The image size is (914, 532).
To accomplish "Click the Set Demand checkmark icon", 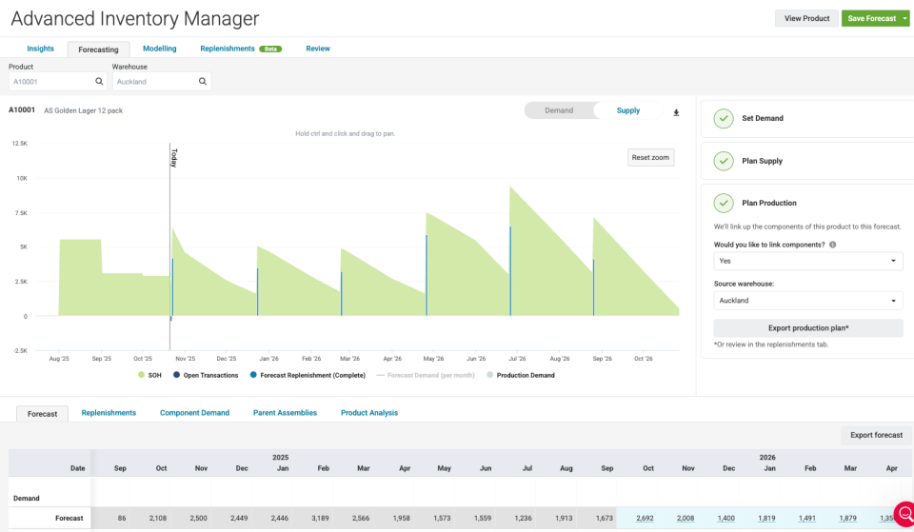I will pos(724,119).
